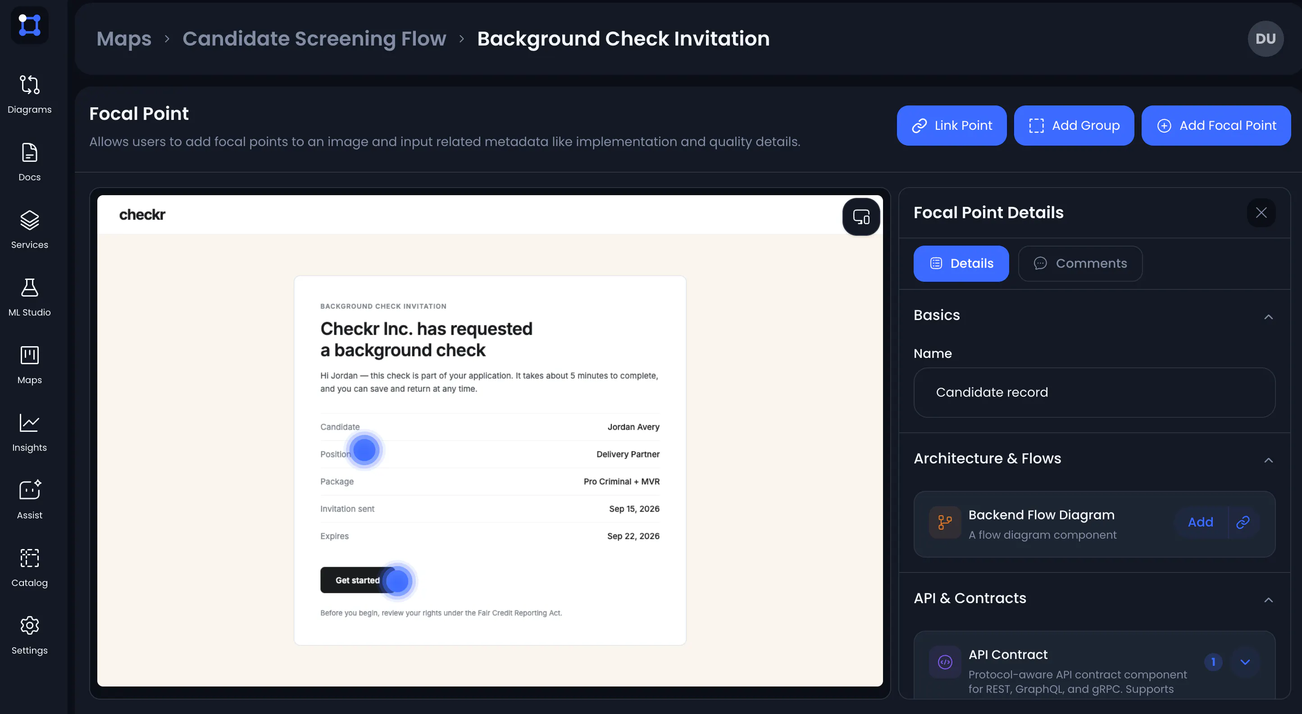
Task: Click the DU user avatar
Action: [1265, 38]
